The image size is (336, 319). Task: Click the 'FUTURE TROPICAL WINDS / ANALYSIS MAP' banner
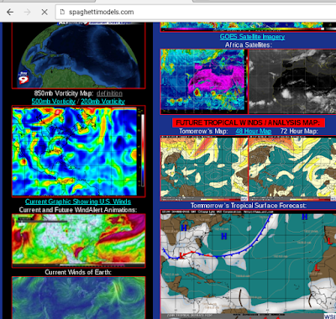tap(248, 123)
